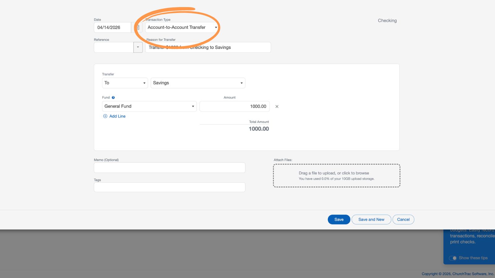The width and height of the screenshot is (495, 278).
Task: Click inside the Tags field
Action: [x=169, y=187]
